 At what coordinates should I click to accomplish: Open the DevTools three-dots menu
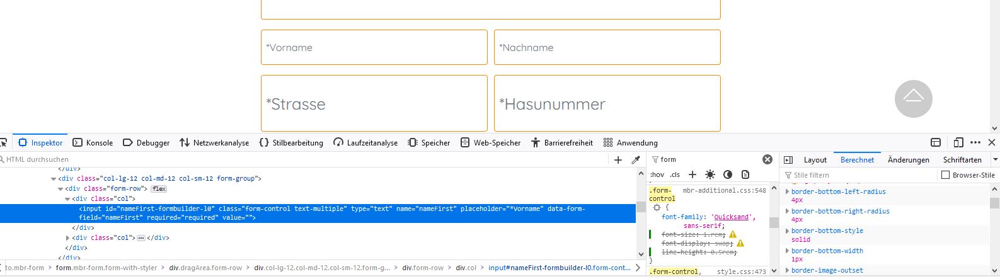pos(975,143)
